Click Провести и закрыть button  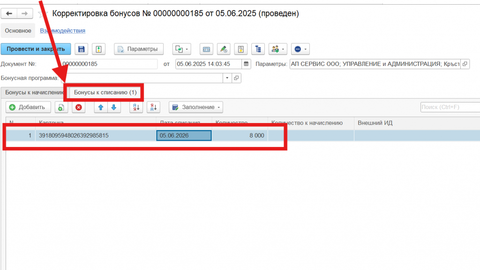click(36, 49)
